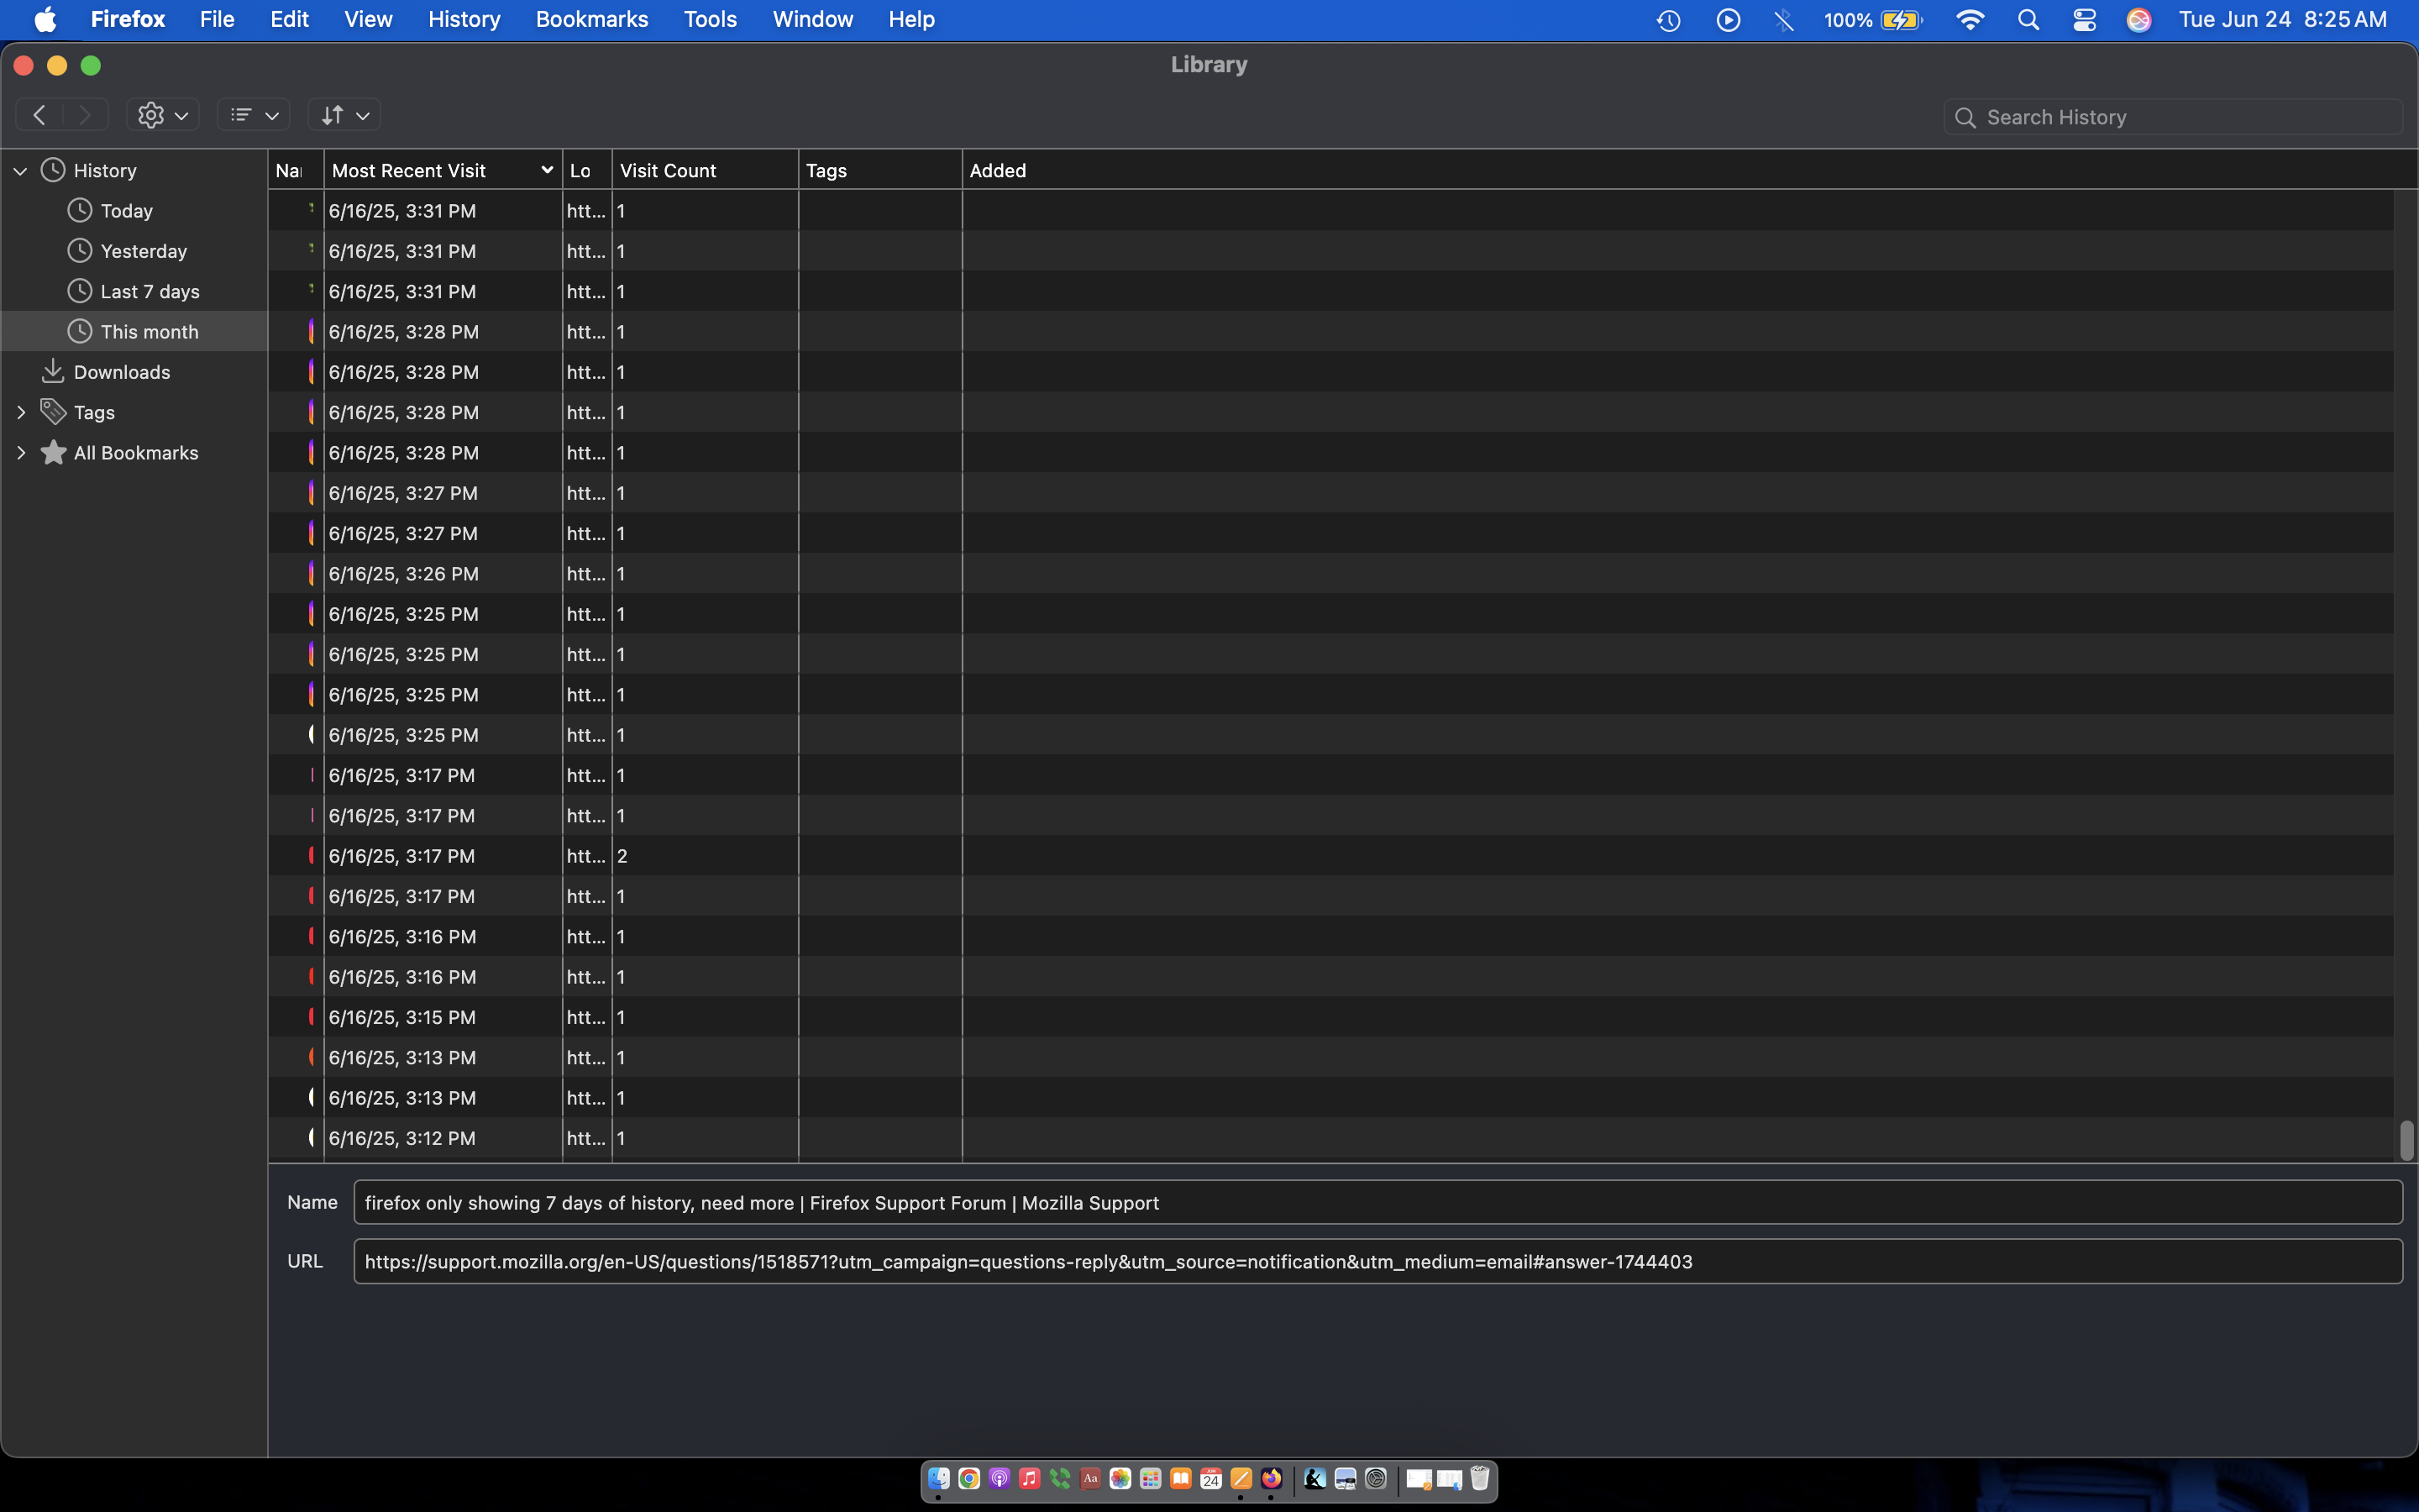Open Music from the Dock

(x=1030, y=1478)
